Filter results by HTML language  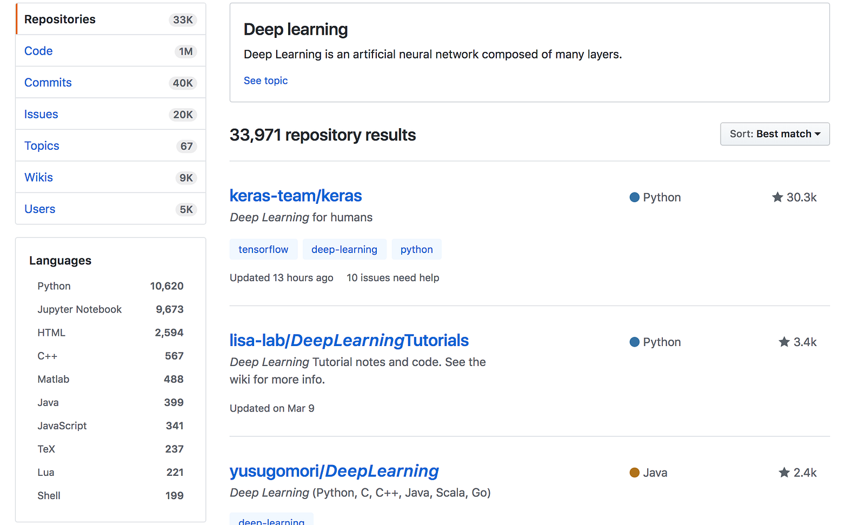[110, 333]
